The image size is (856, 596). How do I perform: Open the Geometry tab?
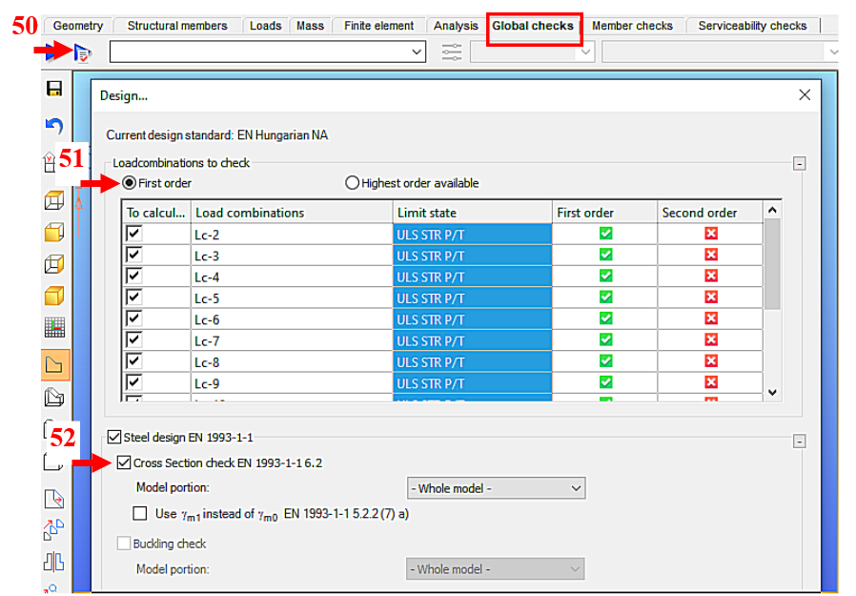78,26
